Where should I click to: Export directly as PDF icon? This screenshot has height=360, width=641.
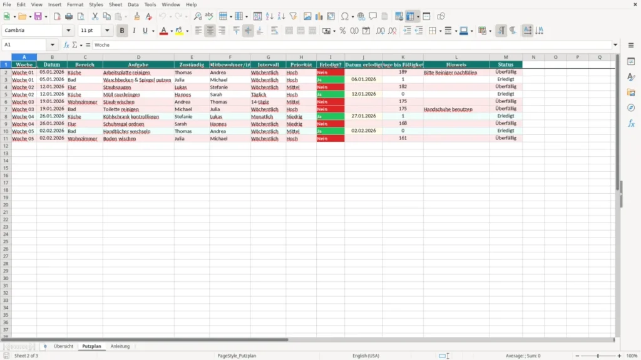point(57,16)
